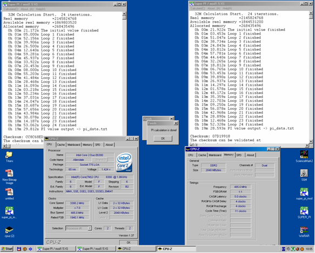Click the leftmost blue system tray icon
Image resolution: width=315 pixels, height=253 pixels.
(284, 249)
